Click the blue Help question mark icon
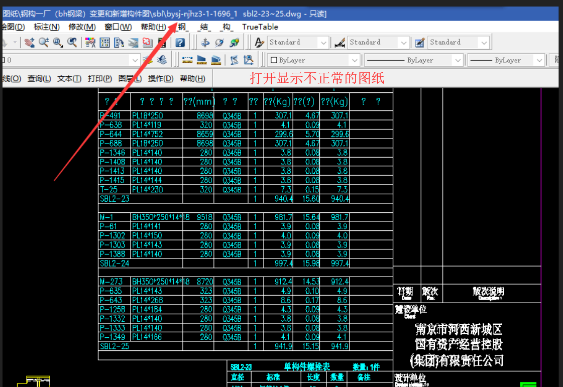The width and height of the screenshot is (563, 387). click(180, 42)
